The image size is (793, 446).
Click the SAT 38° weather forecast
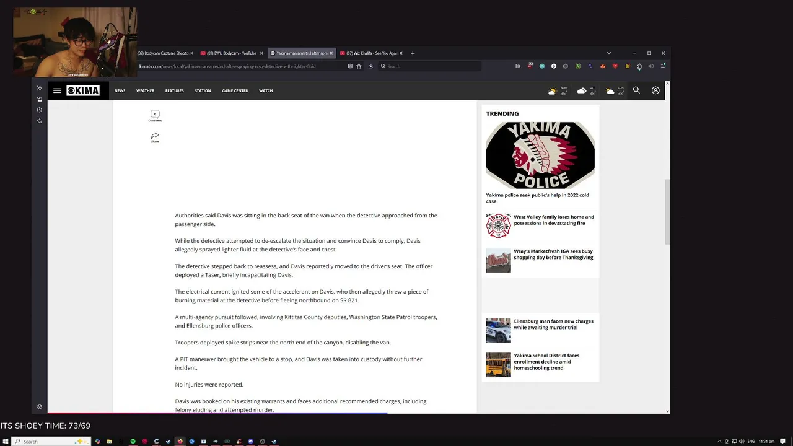(586, 90)
